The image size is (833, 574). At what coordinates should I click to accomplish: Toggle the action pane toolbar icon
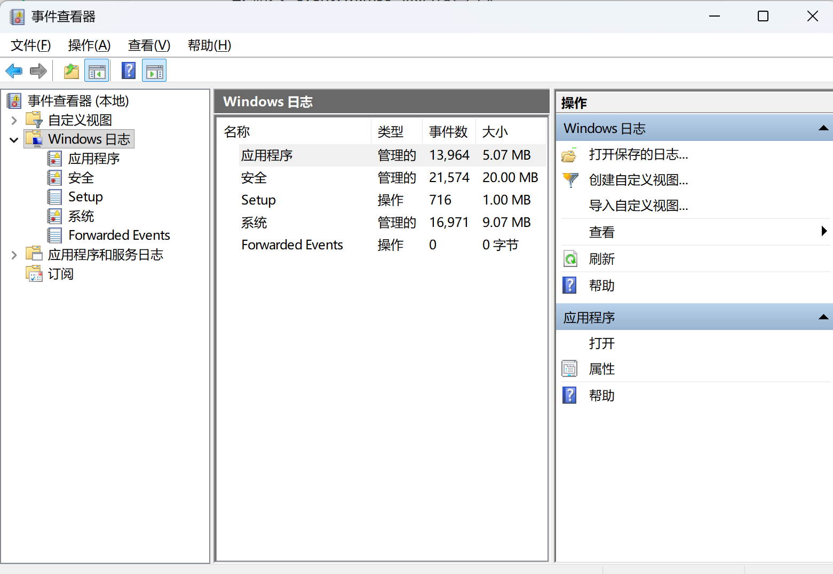[x=154, y=70]
